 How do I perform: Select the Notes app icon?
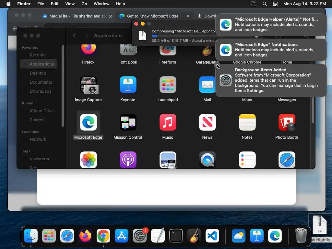pyautogui.click(x=247, y=122)
